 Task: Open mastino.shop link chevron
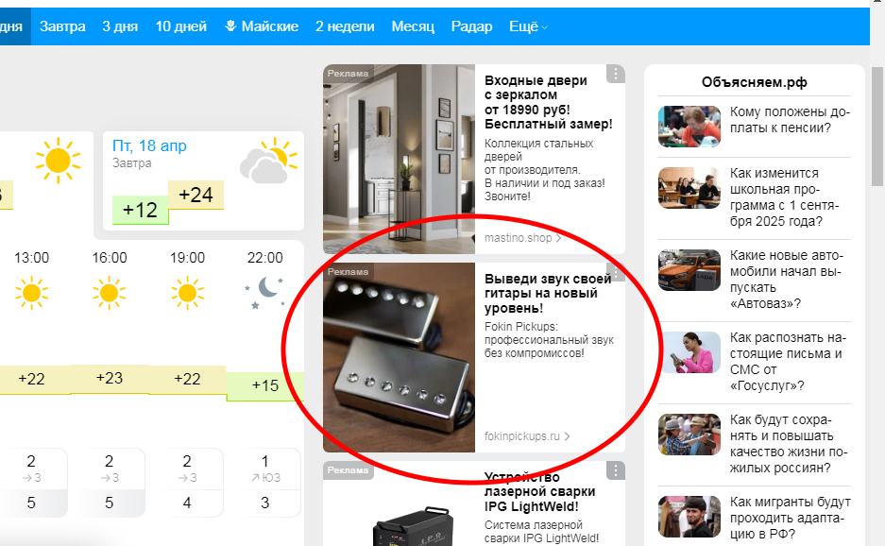(x=558, y=238)
